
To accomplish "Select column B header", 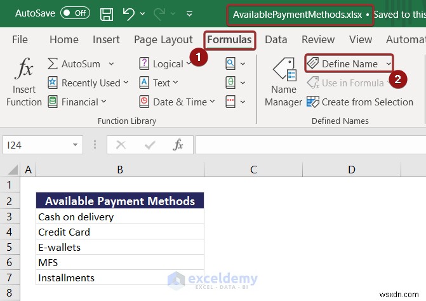I will pyautogui.click(x=120, y=170).
